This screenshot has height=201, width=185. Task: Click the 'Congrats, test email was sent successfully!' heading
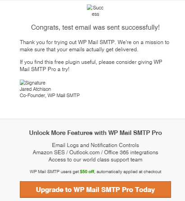click(x=95, y=27)
